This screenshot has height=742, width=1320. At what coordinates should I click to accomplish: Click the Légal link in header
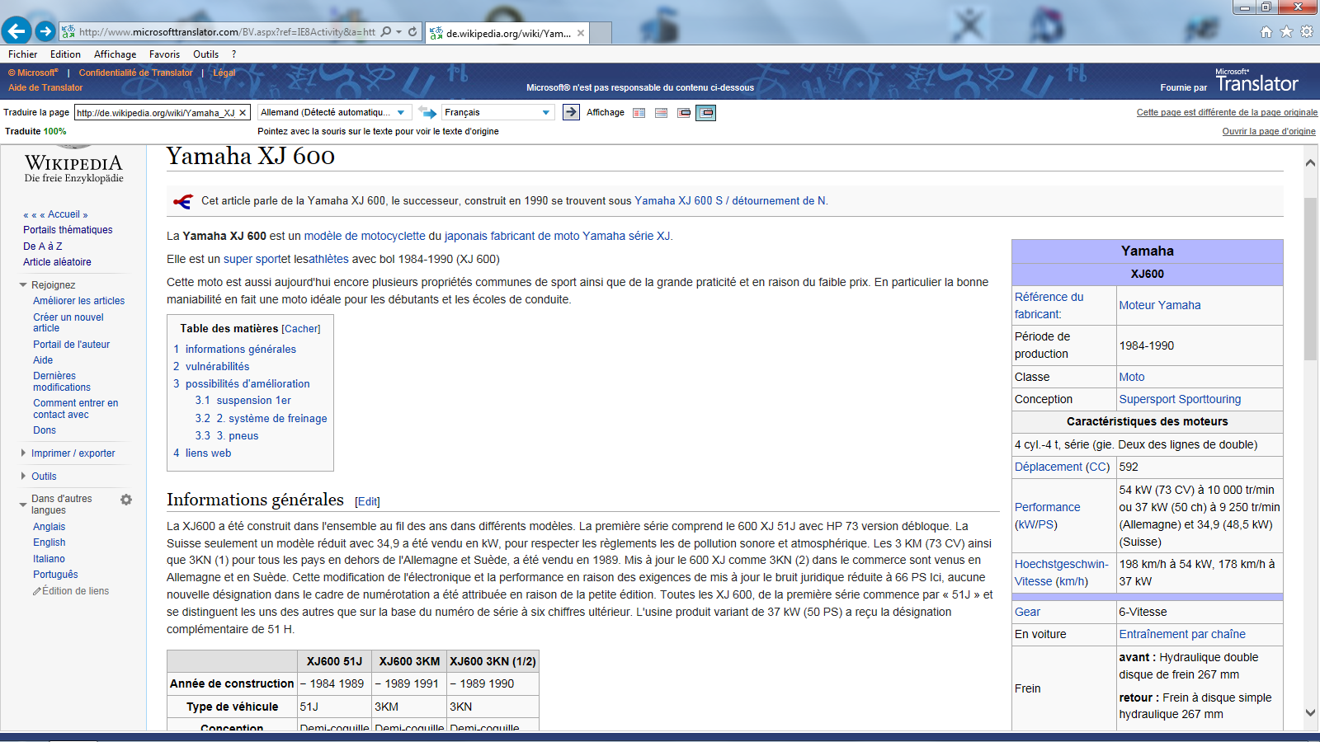pos(224,73)
